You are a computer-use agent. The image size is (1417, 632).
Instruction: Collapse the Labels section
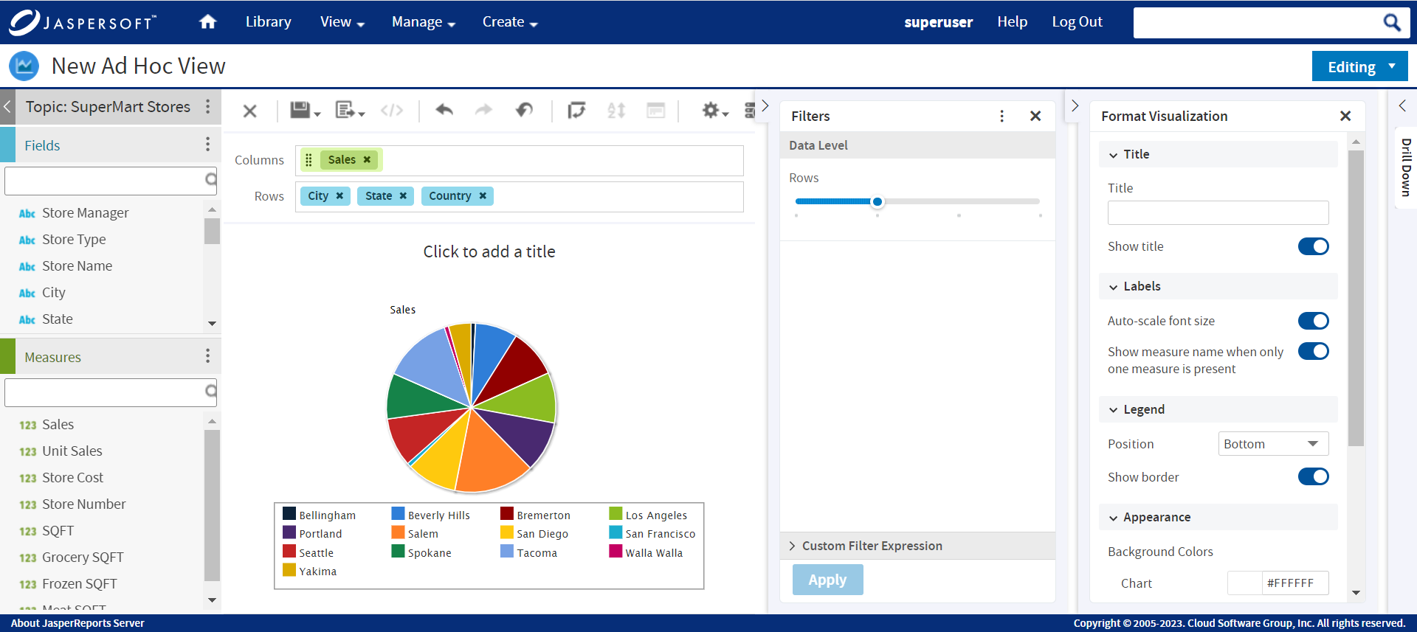coord(1114,287)
